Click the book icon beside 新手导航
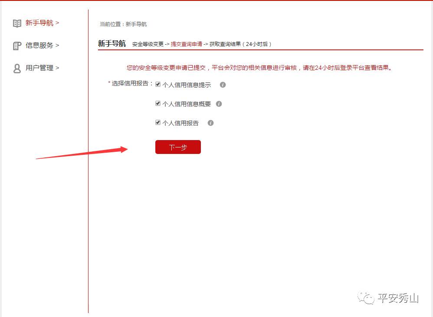The width and height of the screenshot is (433, 317). 17,23
